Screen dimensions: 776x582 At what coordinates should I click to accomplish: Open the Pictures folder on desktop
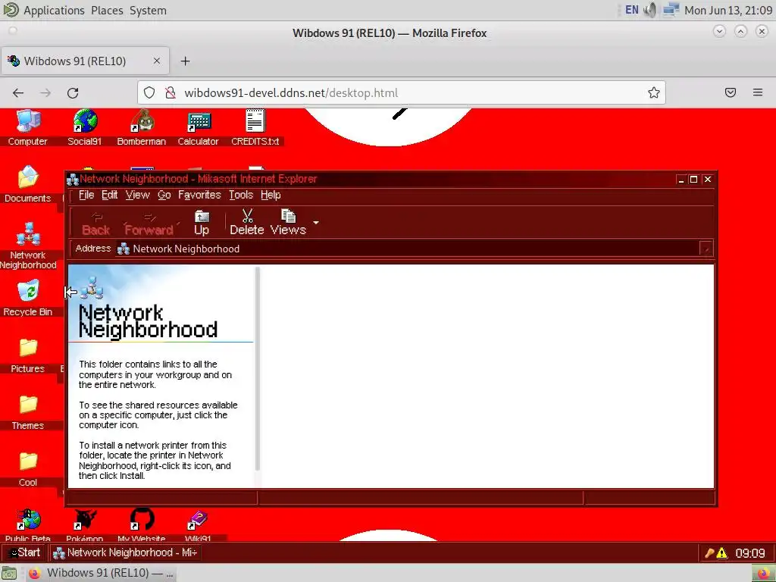click(x=28, y=355)
